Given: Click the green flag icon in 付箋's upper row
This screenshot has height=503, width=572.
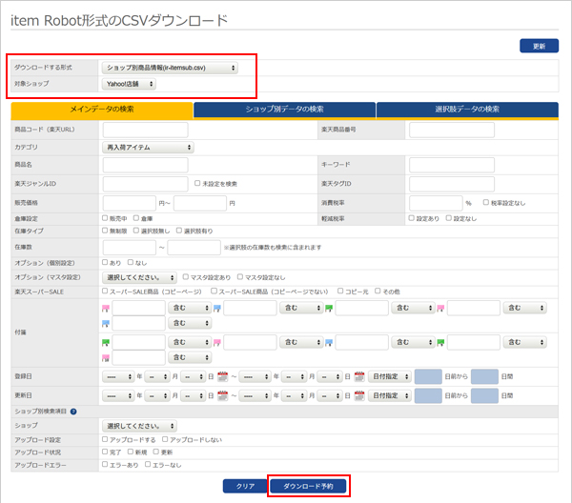Looking at the screenshot, I should coord(329,309).
